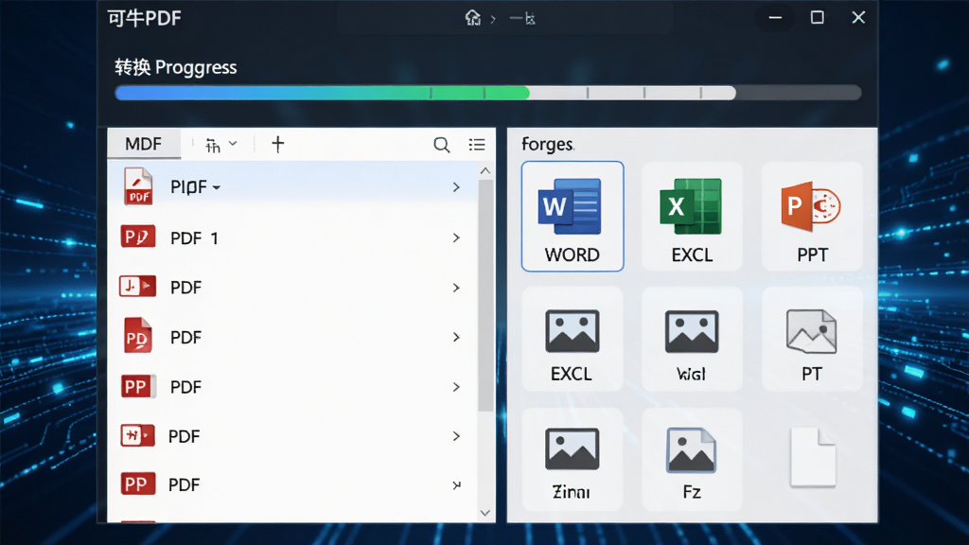Pick the EXCL image tile
Viewport: 969px width, 545px height.
point(573,339)
